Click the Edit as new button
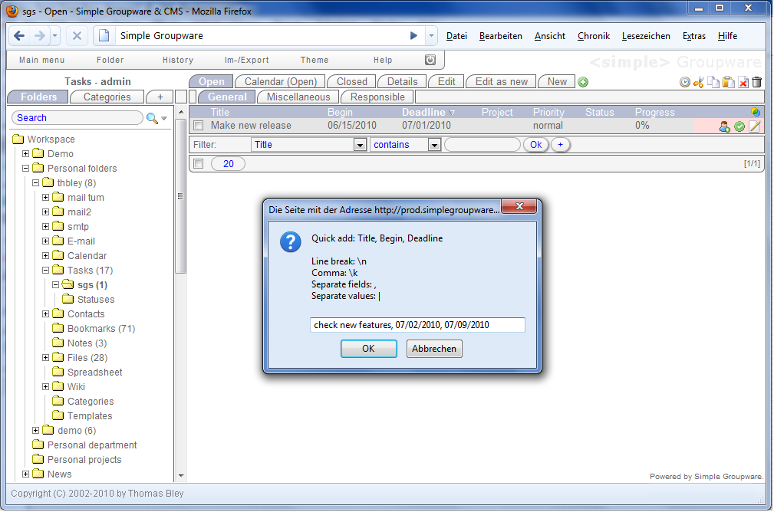774x512 pixels. click(502, 82)
